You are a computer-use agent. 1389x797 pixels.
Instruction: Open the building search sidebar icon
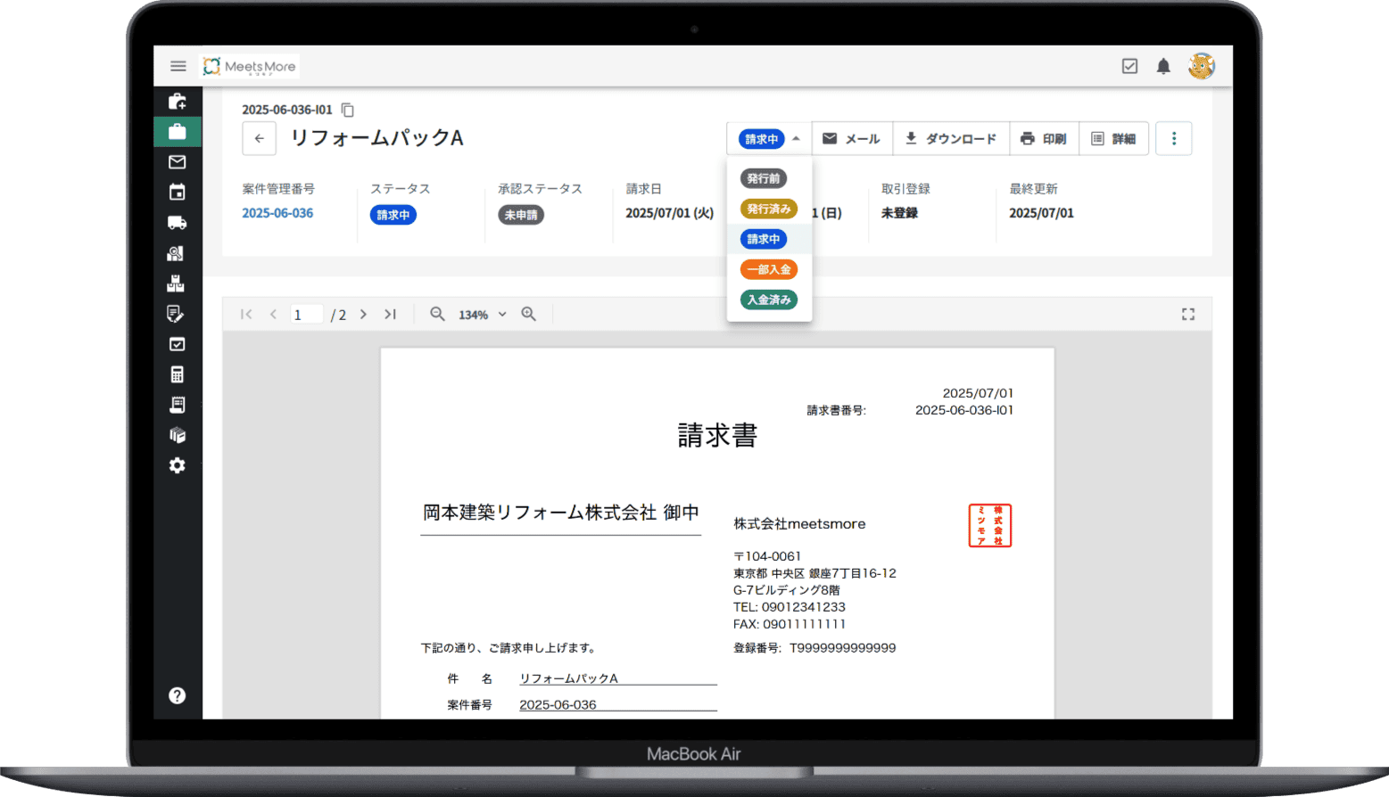[x=178, y=253]
